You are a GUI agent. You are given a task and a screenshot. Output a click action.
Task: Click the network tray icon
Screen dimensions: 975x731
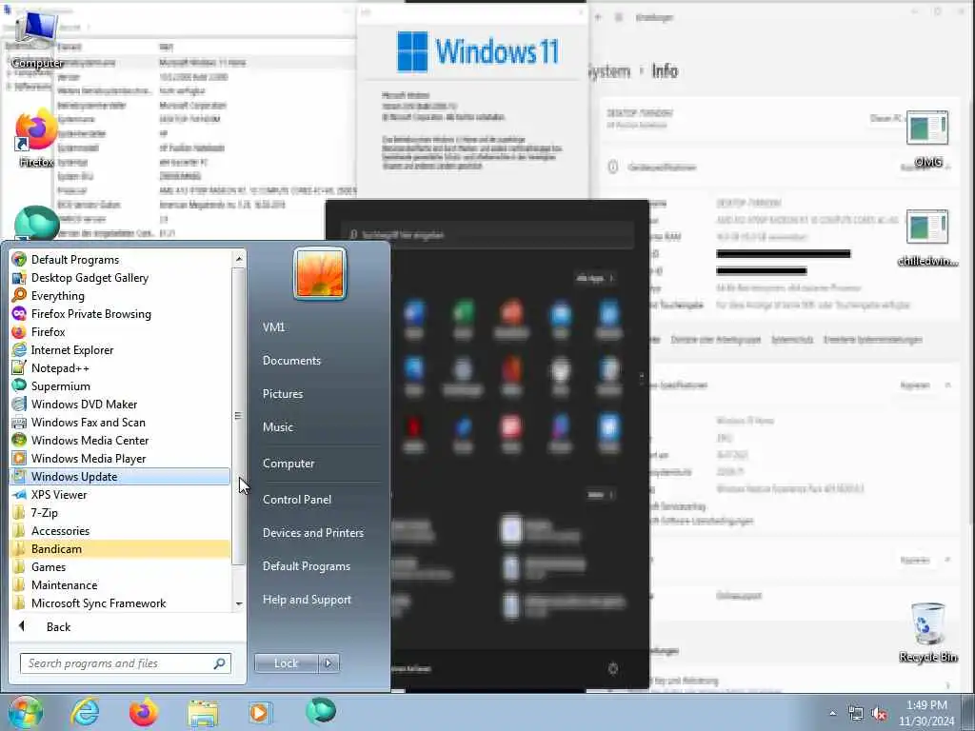click(856, 714)
